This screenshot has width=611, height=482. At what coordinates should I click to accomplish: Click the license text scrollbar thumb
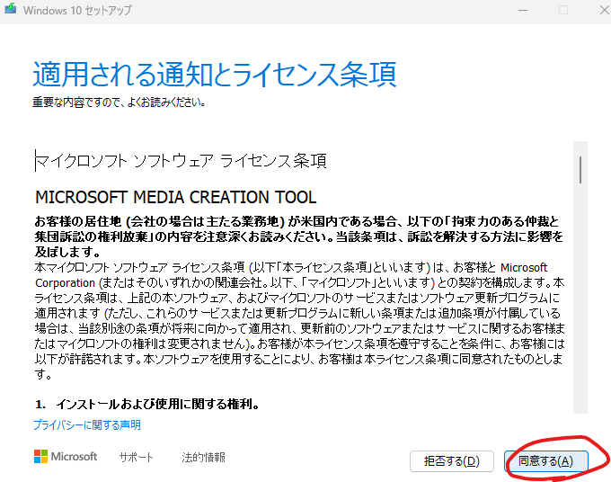580,170
